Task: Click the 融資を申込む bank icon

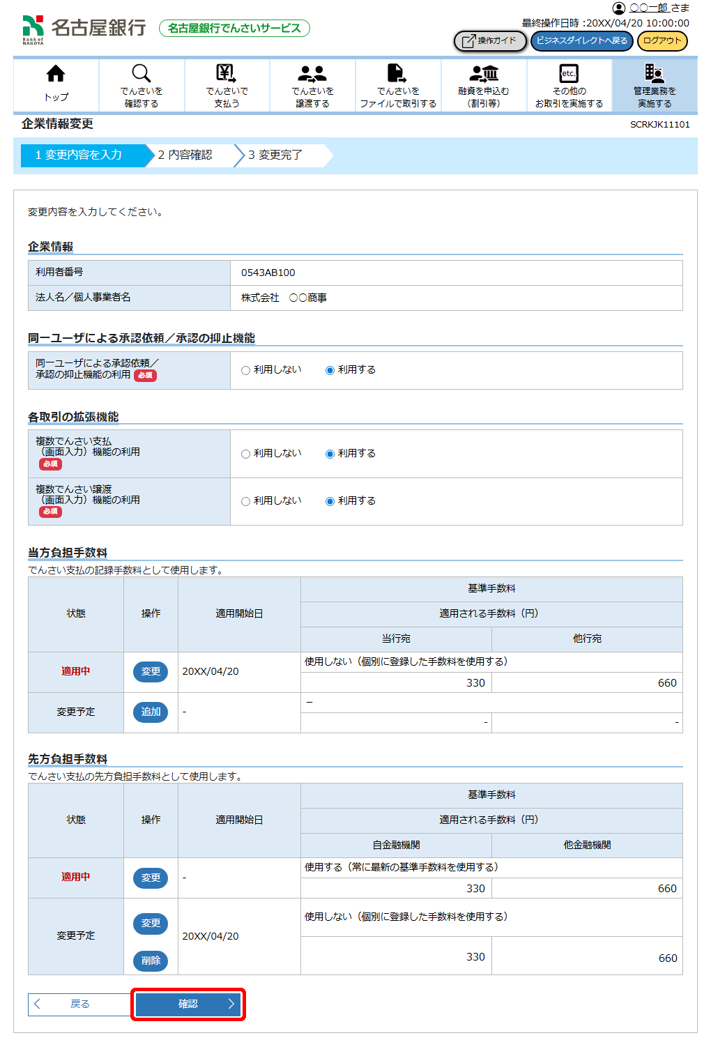Action: pyautogui.click(x=484, y=73)
